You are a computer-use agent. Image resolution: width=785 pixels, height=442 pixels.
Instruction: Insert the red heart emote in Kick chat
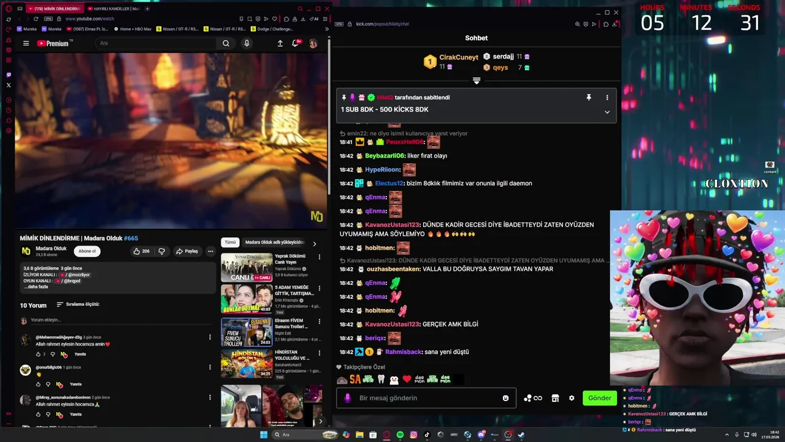pos(406,379)
